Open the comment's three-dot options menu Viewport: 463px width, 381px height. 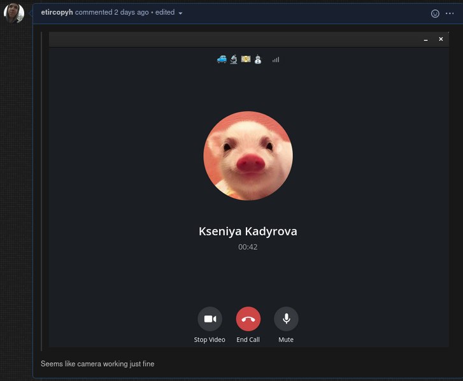coord(450,13)
